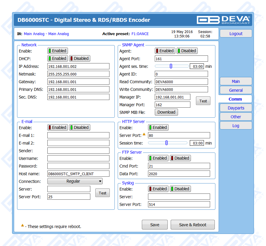Image resolution: width=266 pixels, height=246 pixels.
Task: Click the HTTP Session time slider handle
Action: pyautogui.click(x=167, y=143)
